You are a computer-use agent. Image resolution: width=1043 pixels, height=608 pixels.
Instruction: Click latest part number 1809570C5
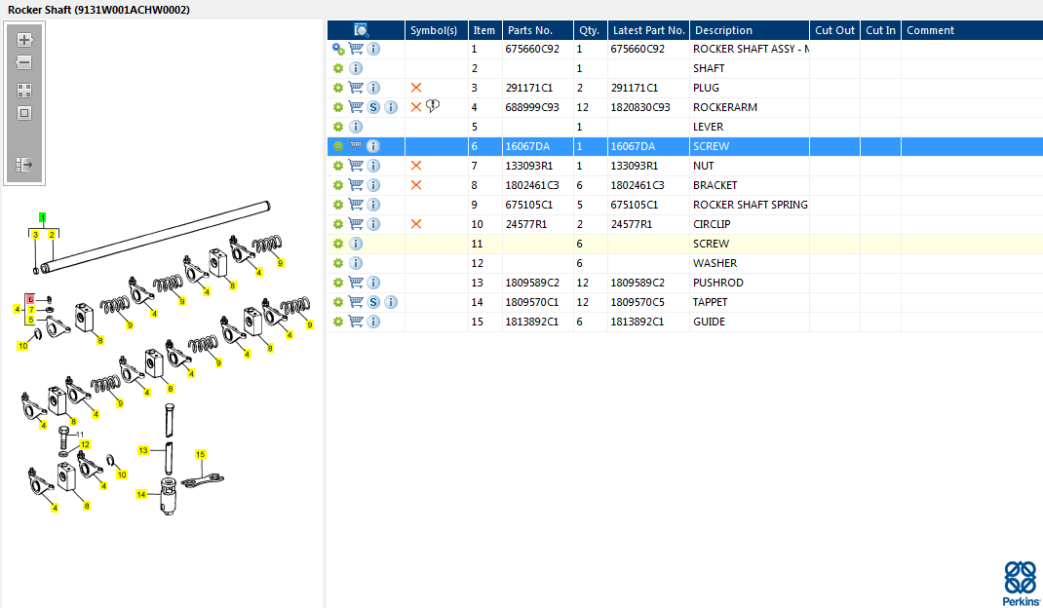(x=637, y=302)
